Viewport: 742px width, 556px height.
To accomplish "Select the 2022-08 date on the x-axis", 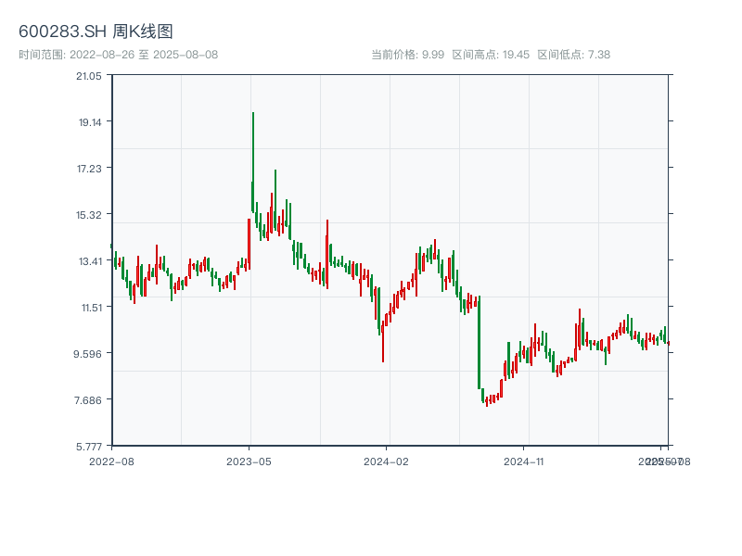I will click(111, 461).
